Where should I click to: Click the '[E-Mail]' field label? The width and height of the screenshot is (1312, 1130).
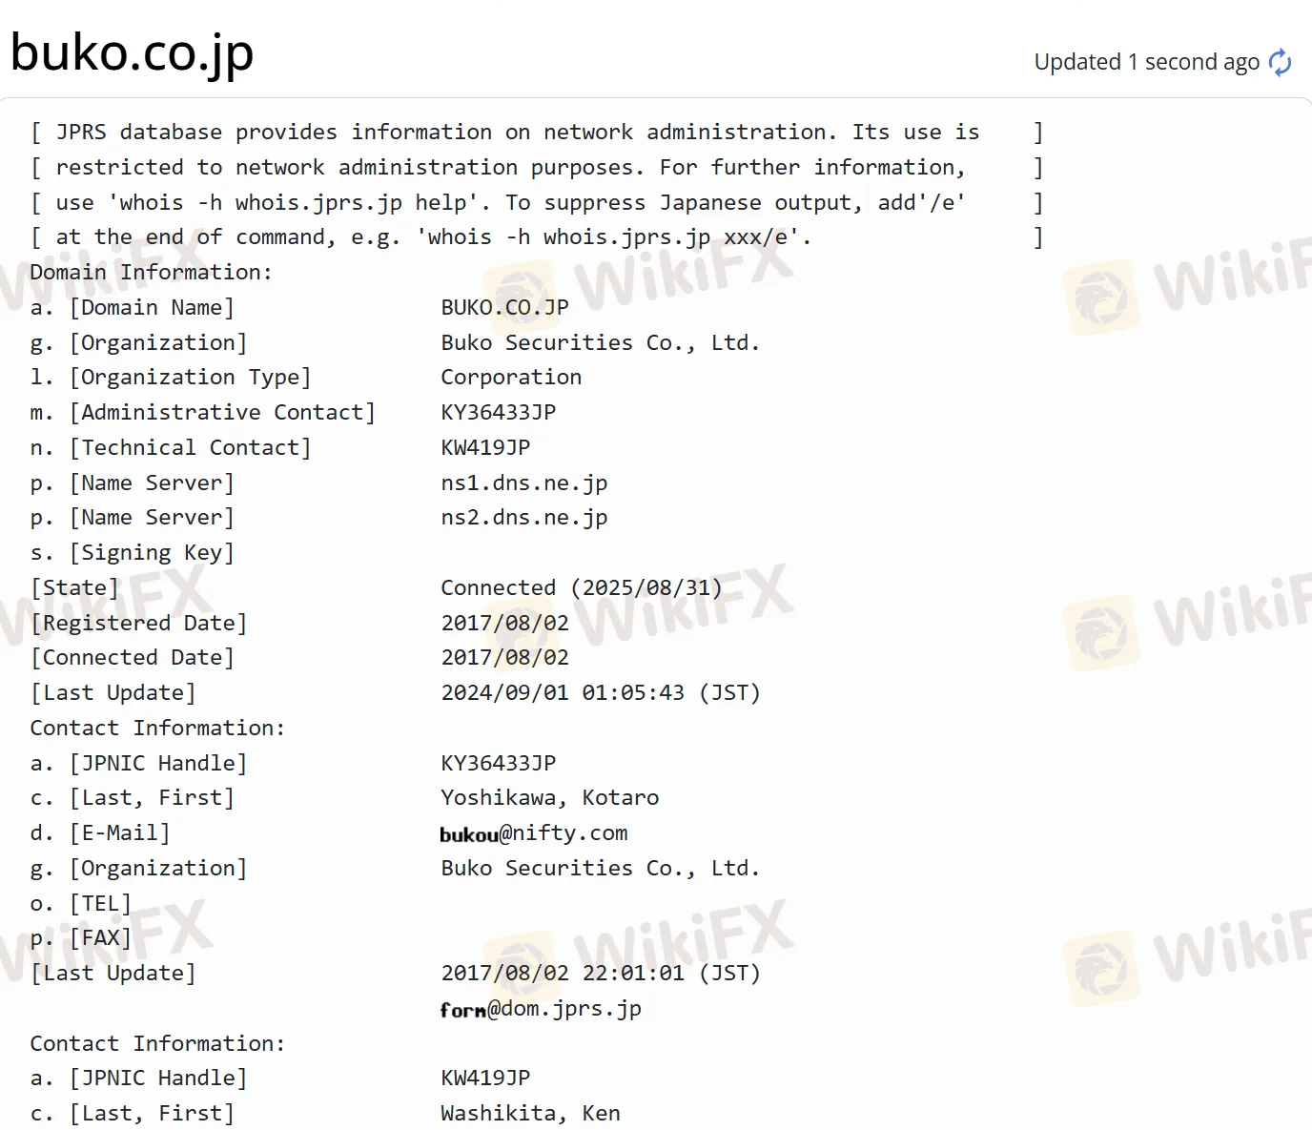119,832
